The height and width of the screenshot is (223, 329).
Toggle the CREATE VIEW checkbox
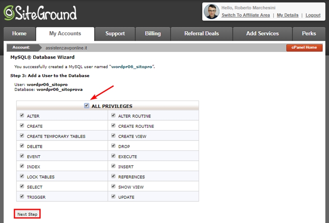tap(114, 136)
